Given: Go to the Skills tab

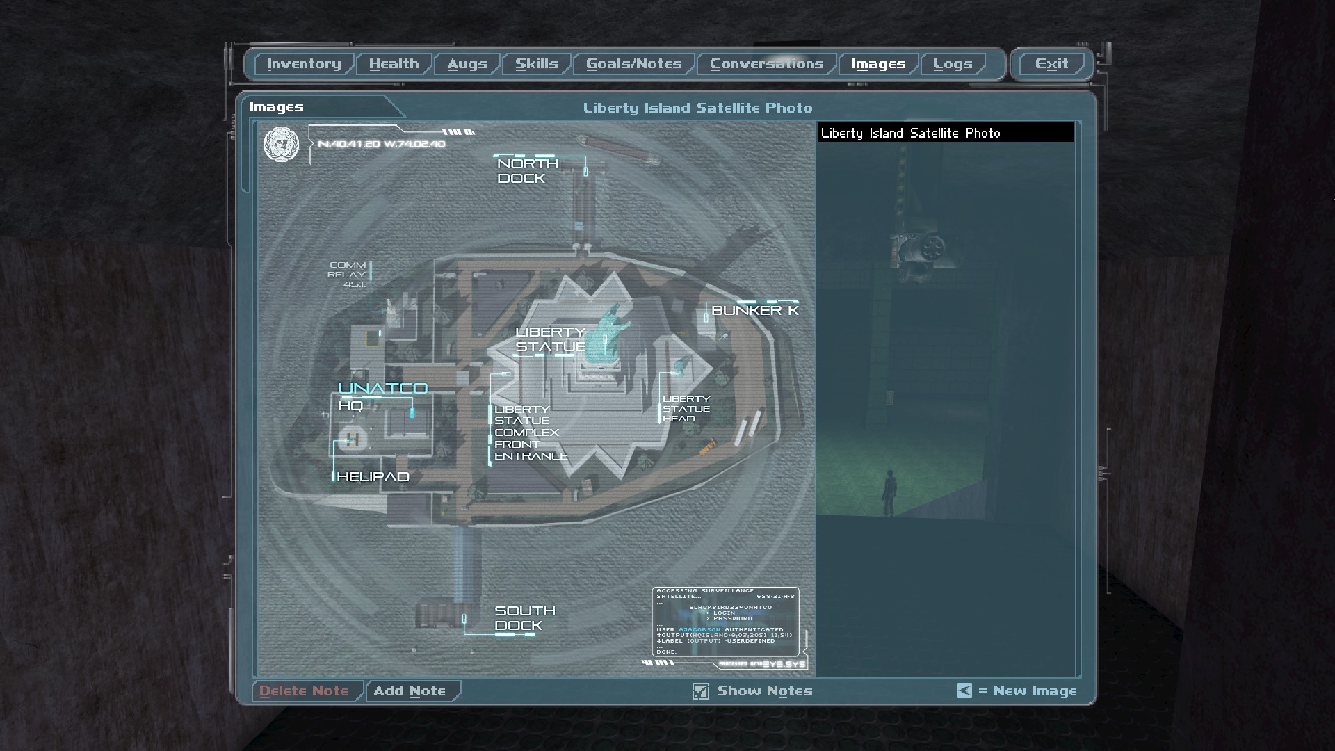Looking at the screenshot, I should pos(536,64).
